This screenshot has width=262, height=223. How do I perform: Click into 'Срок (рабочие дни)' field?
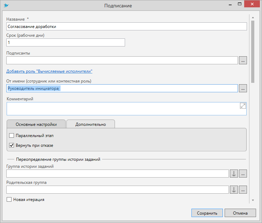coord(66,42)
